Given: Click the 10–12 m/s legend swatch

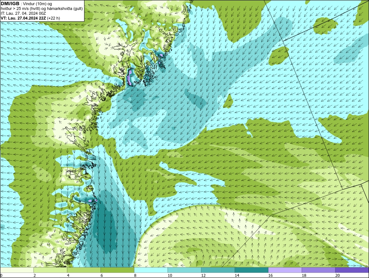Looking at the screenshot, I should coord(184,270).
